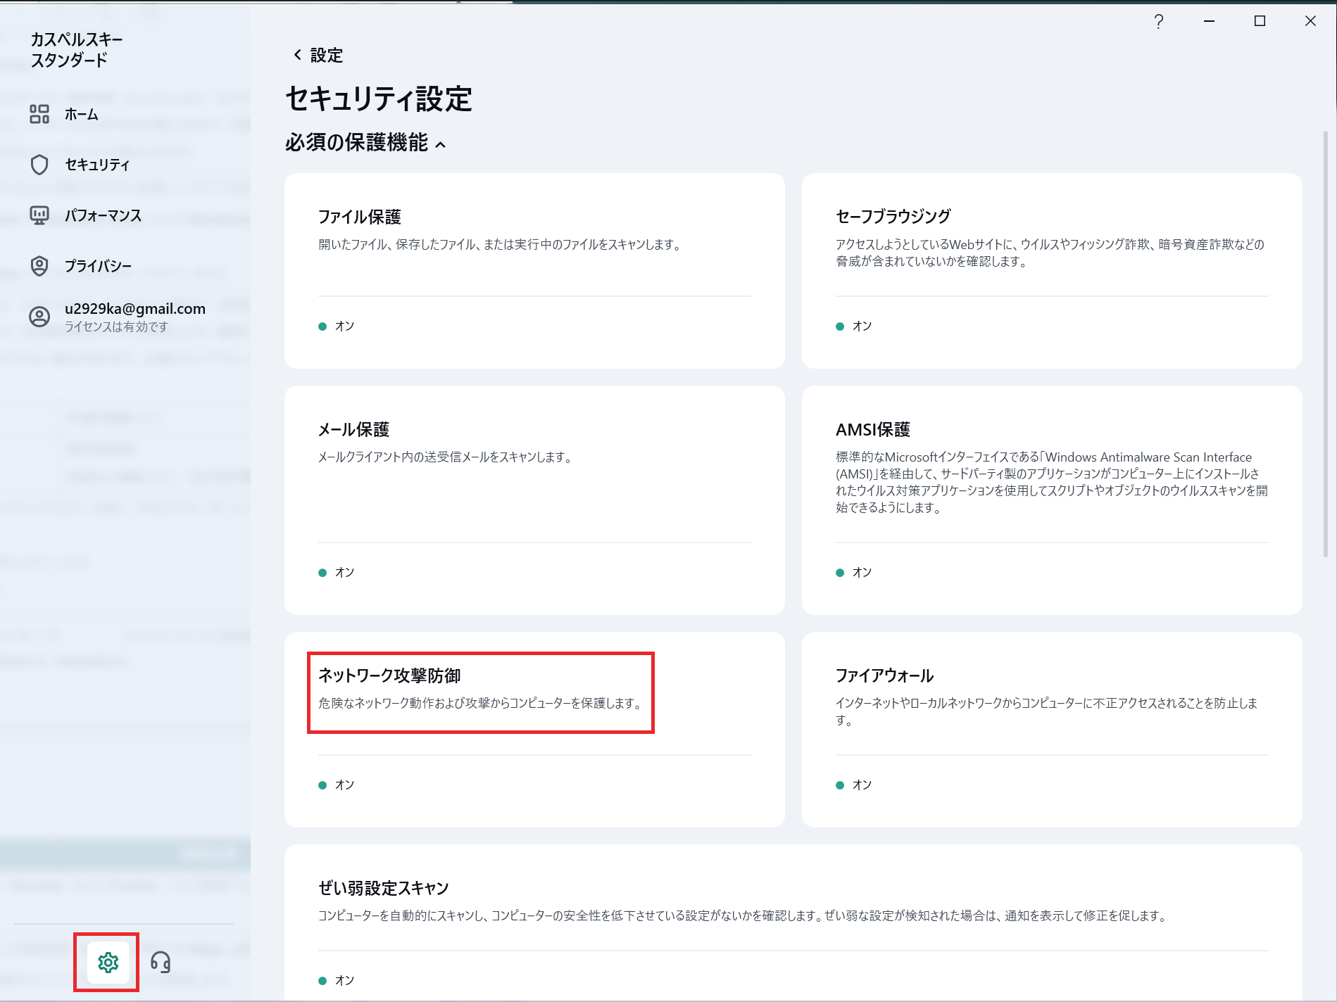Close the Kaspersky window
The height and width of the screenshot is (1002, 1337).
pos(1310,21)
